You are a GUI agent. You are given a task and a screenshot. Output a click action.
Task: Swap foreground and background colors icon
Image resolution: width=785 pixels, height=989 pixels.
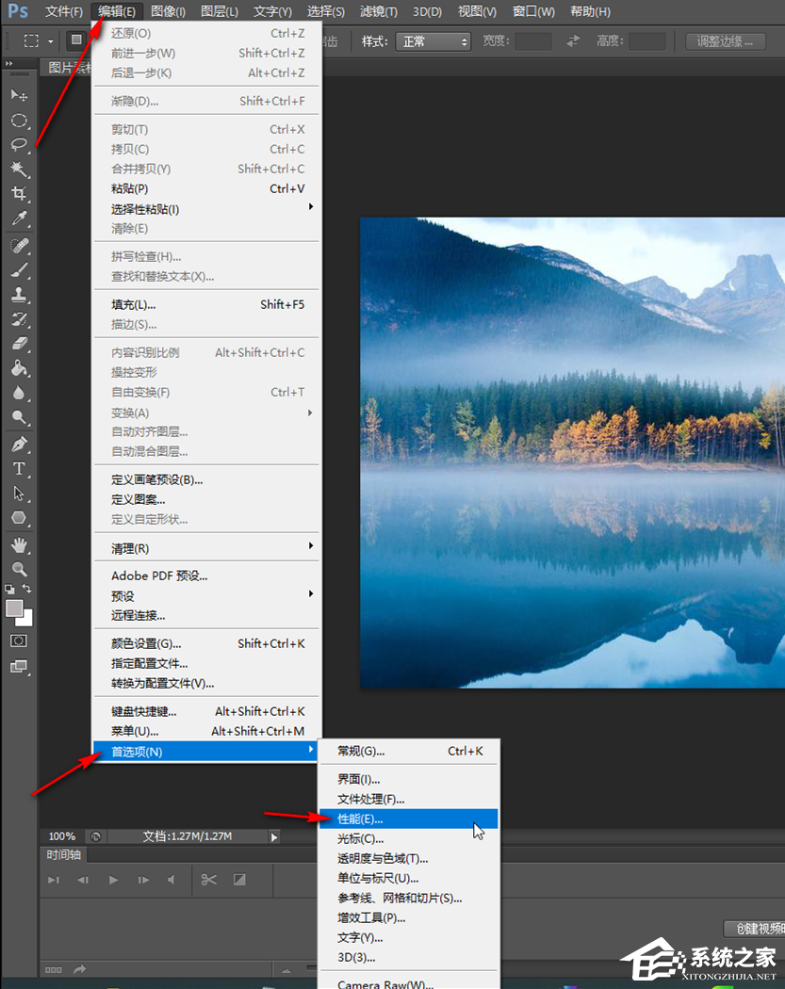point(27,589)
